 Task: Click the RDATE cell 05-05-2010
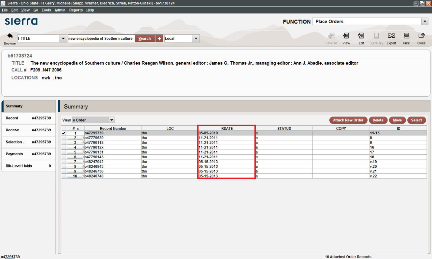[x=227, y=133]
